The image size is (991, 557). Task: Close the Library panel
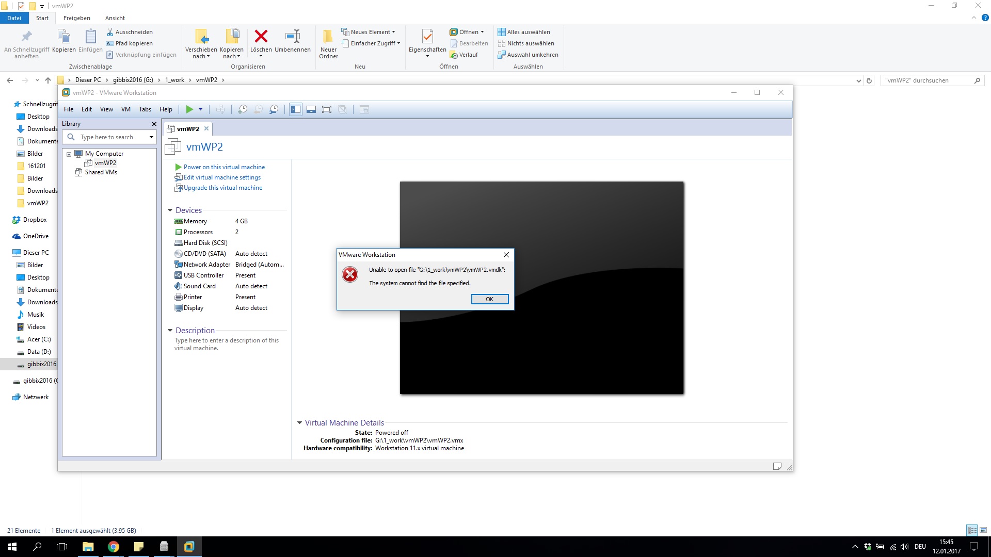[154, 124]
